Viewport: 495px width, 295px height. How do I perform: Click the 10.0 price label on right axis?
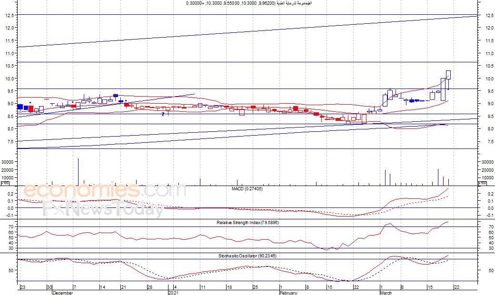click(490, 79)
